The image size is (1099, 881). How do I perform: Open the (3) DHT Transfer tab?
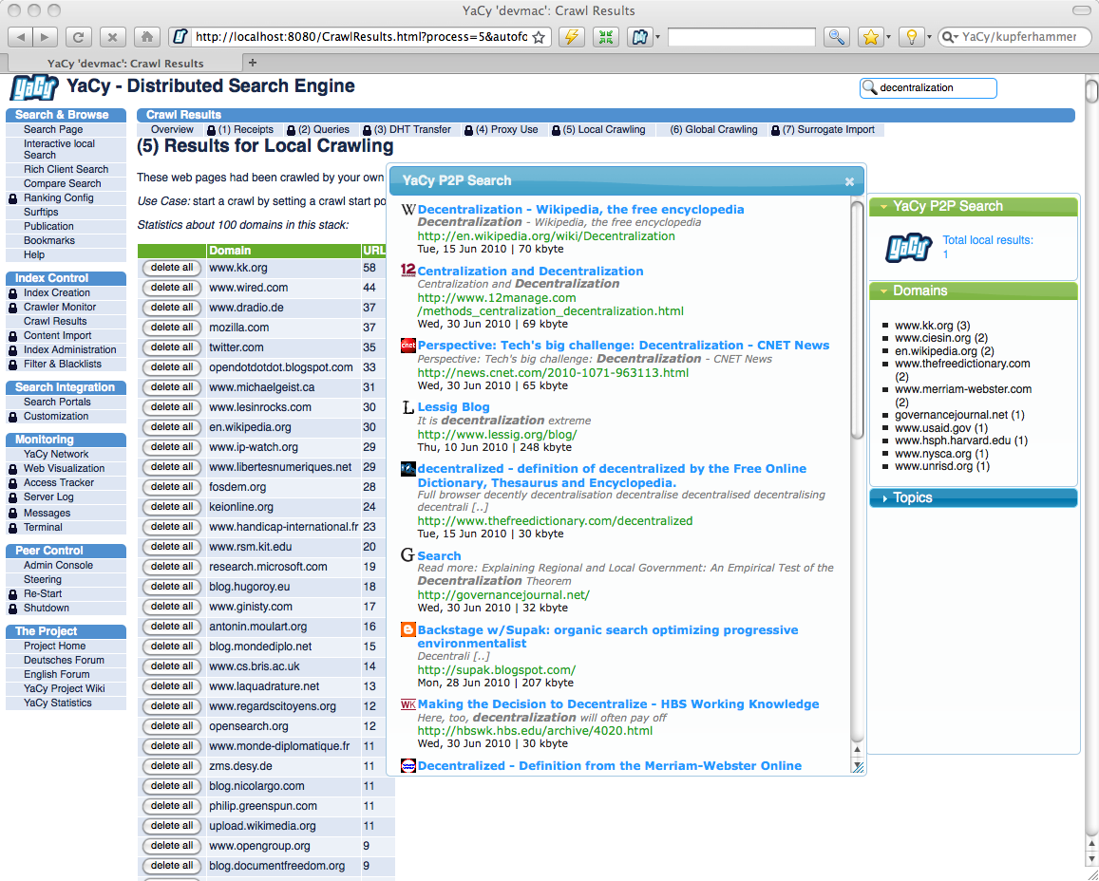(x=412, y=130)
